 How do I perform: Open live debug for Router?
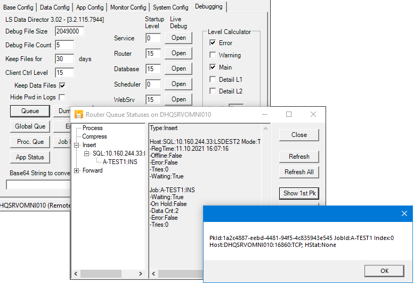[178, 53]
